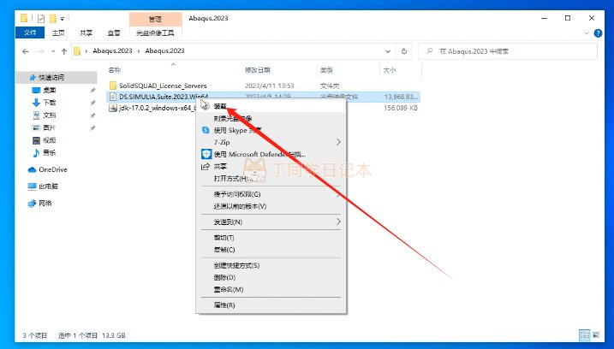614x349 pixels.
Task: Click the first Abaqus.2023 breadcrumb segment
Action: point(112,50)
